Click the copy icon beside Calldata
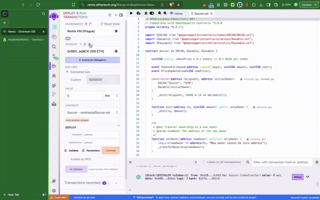The width and height of the screenshot is (320, 200). click(66, 151)
